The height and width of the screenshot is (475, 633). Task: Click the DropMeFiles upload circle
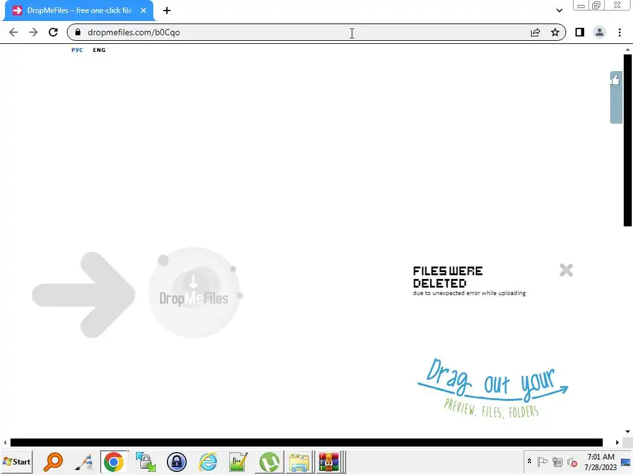pyautogui.click(x=194, y=293)
